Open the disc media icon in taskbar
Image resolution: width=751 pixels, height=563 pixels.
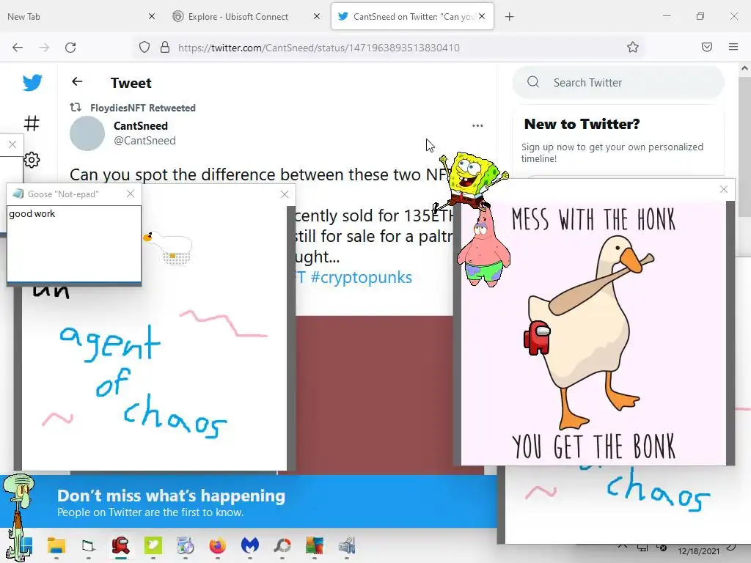[x=186, y=545]
